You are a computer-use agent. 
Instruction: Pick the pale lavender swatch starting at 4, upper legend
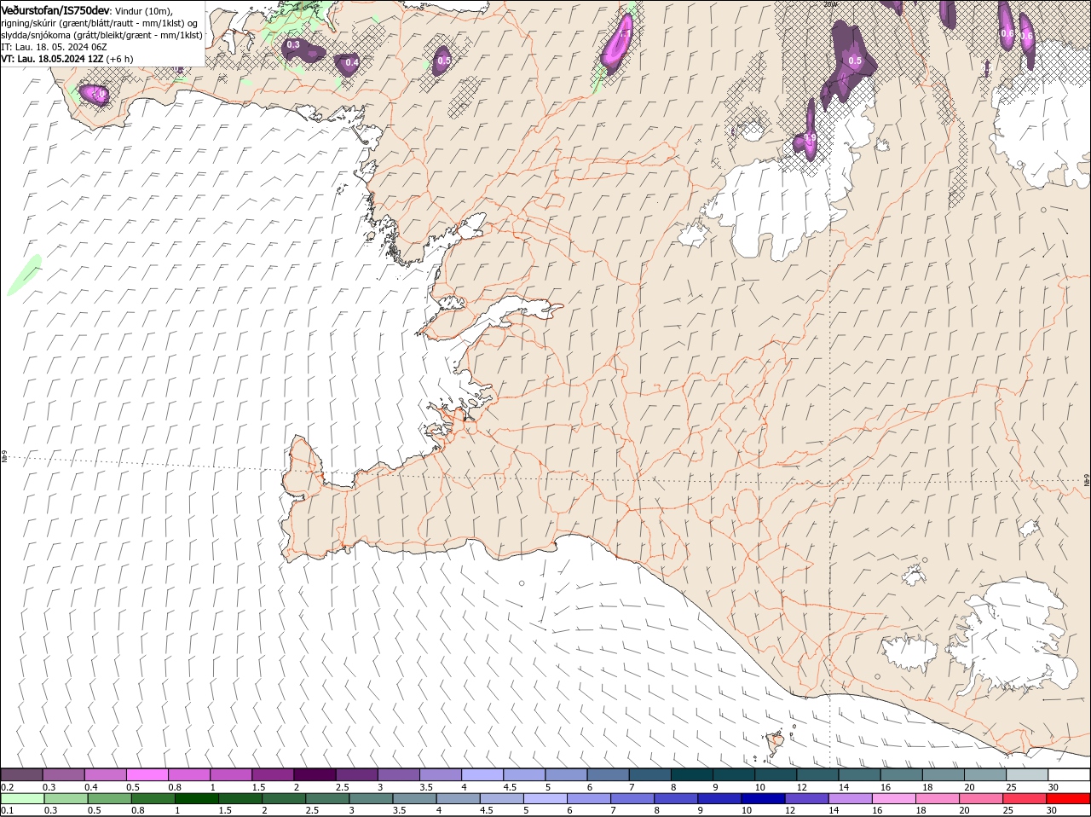pos(482,774)
